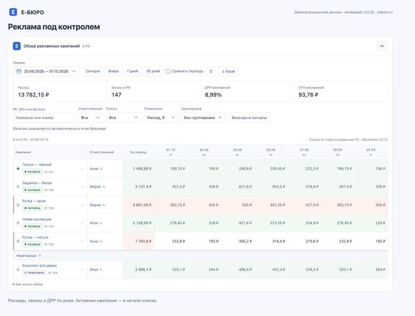The width and height of the screenshot is (415, 316).
Task: Star the Ручка — хром campaign
Action: click(x=18, y=205)
